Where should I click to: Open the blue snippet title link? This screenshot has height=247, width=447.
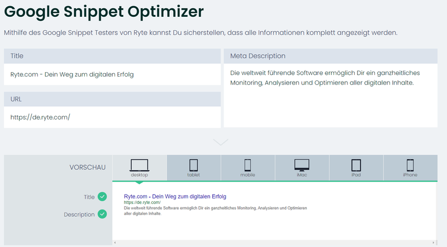tap(175, 196)
